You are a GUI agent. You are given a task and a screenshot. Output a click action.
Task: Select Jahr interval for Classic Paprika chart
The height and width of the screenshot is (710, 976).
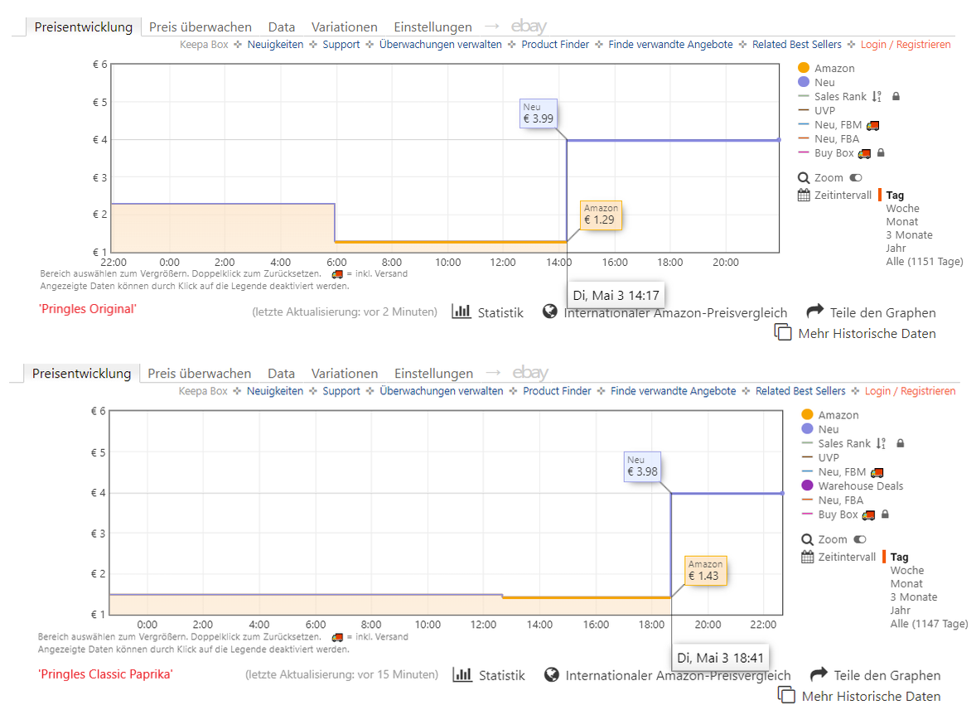coord(900,611)
